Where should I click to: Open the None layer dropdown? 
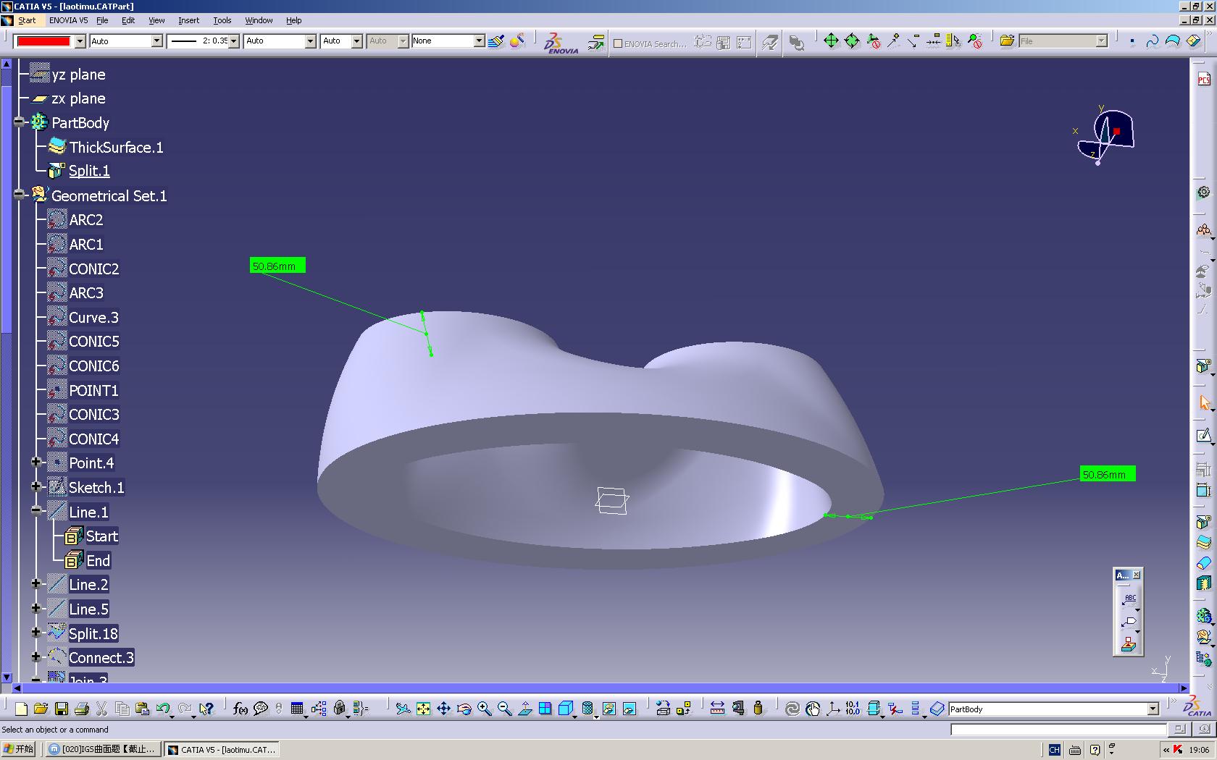(479, 41)
